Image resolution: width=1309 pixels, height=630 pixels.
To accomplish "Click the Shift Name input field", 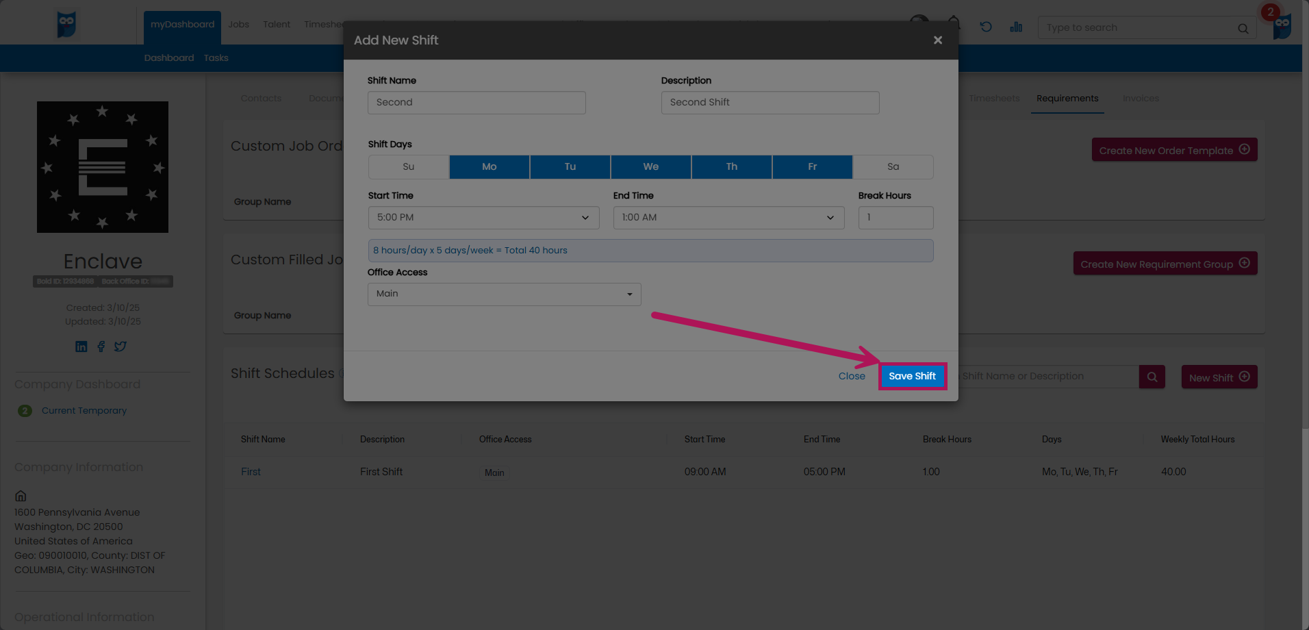I will pyautogui.click(x=476, y=103).
